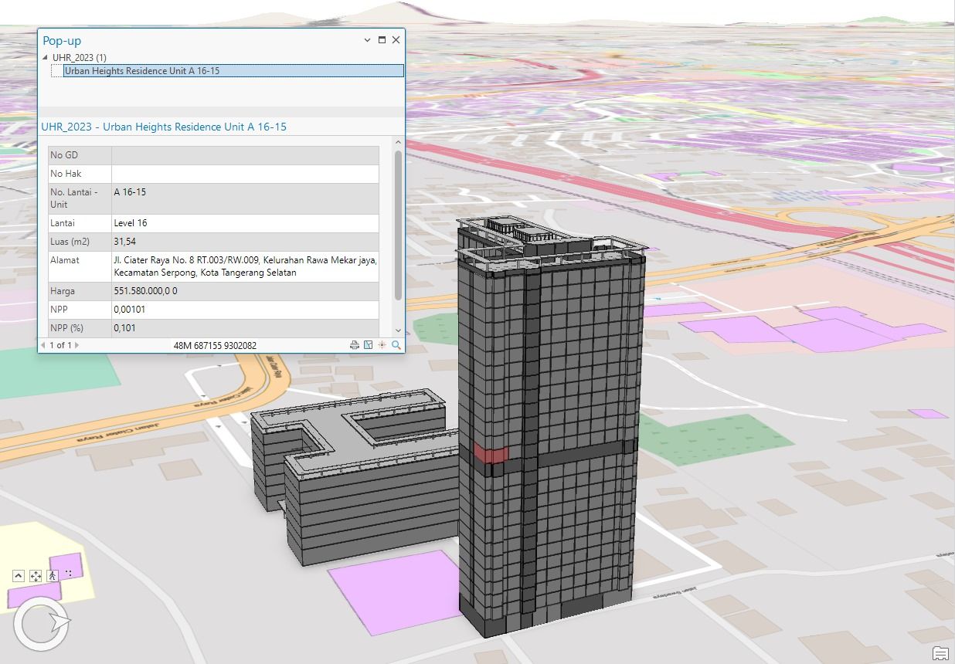Image resolution: width=955 pixels, height=664 pixels.
Task: Click the coordinates text 48M 687155 9302082
Action: (215, 346)
